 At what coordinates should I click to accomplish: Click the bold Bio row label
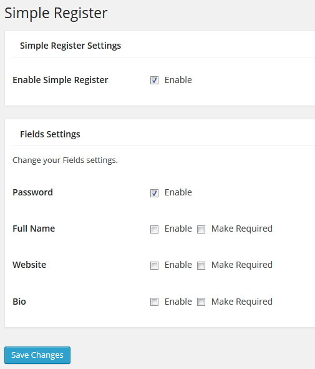click(x=19, y=302)
